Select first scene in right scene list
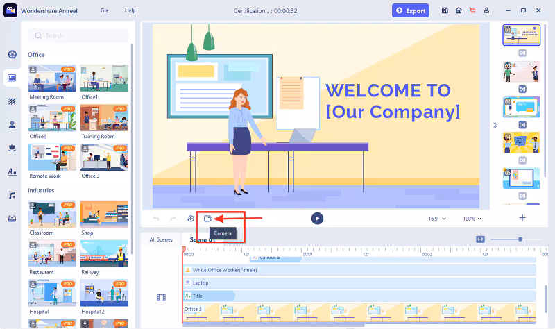The image size is (555, 329). [x=522, y=35]
